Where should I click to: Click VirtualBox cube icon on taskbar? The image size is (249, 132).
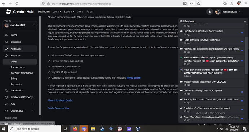point(138,129)
